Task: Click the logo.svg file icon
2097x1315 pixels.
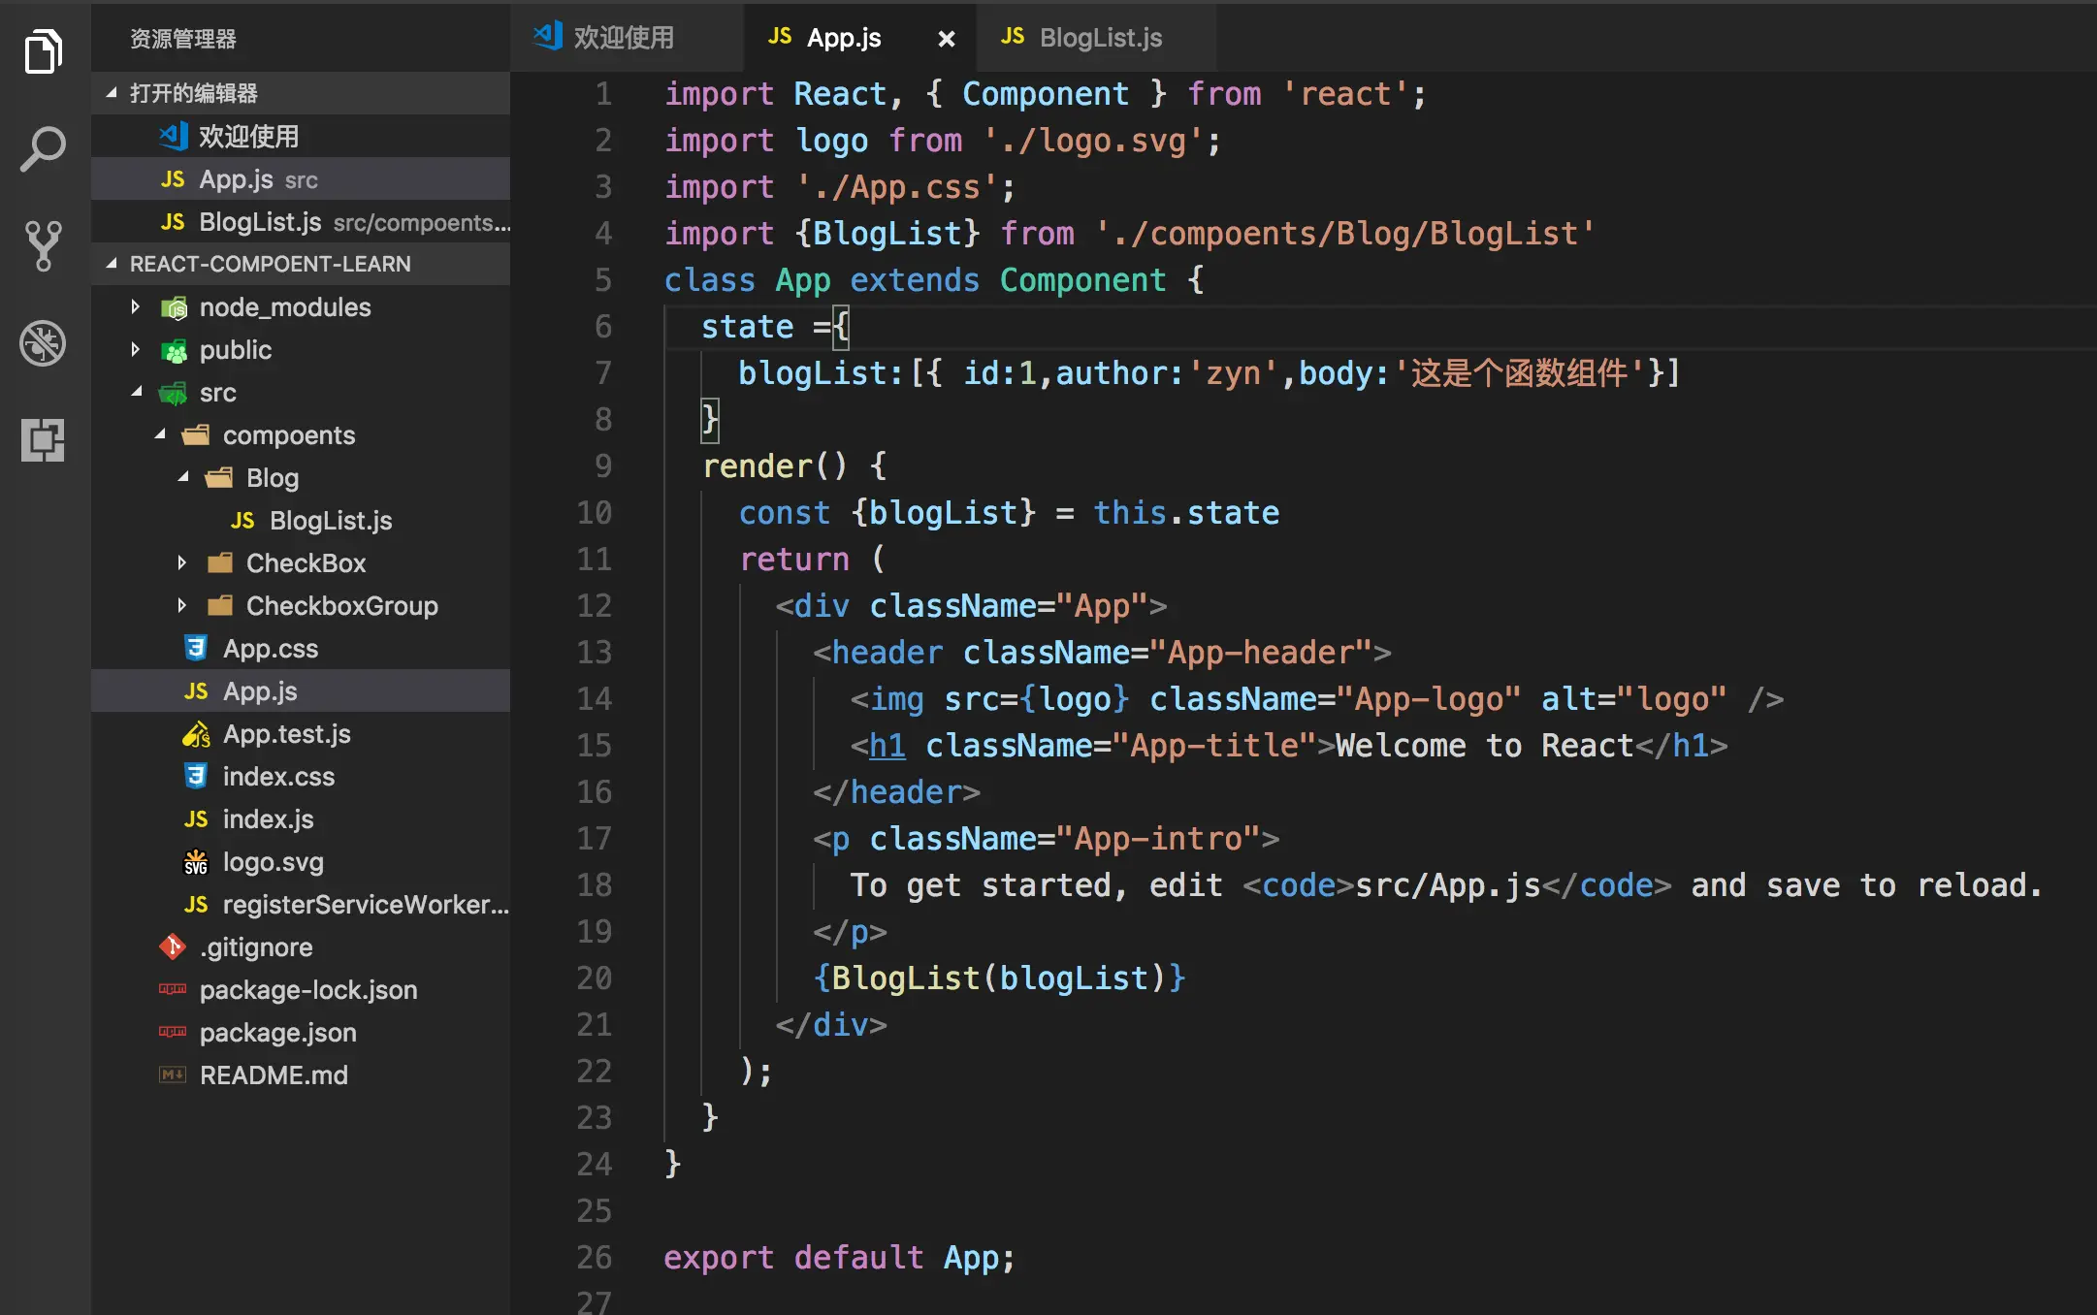Action: tap(196, 862)
